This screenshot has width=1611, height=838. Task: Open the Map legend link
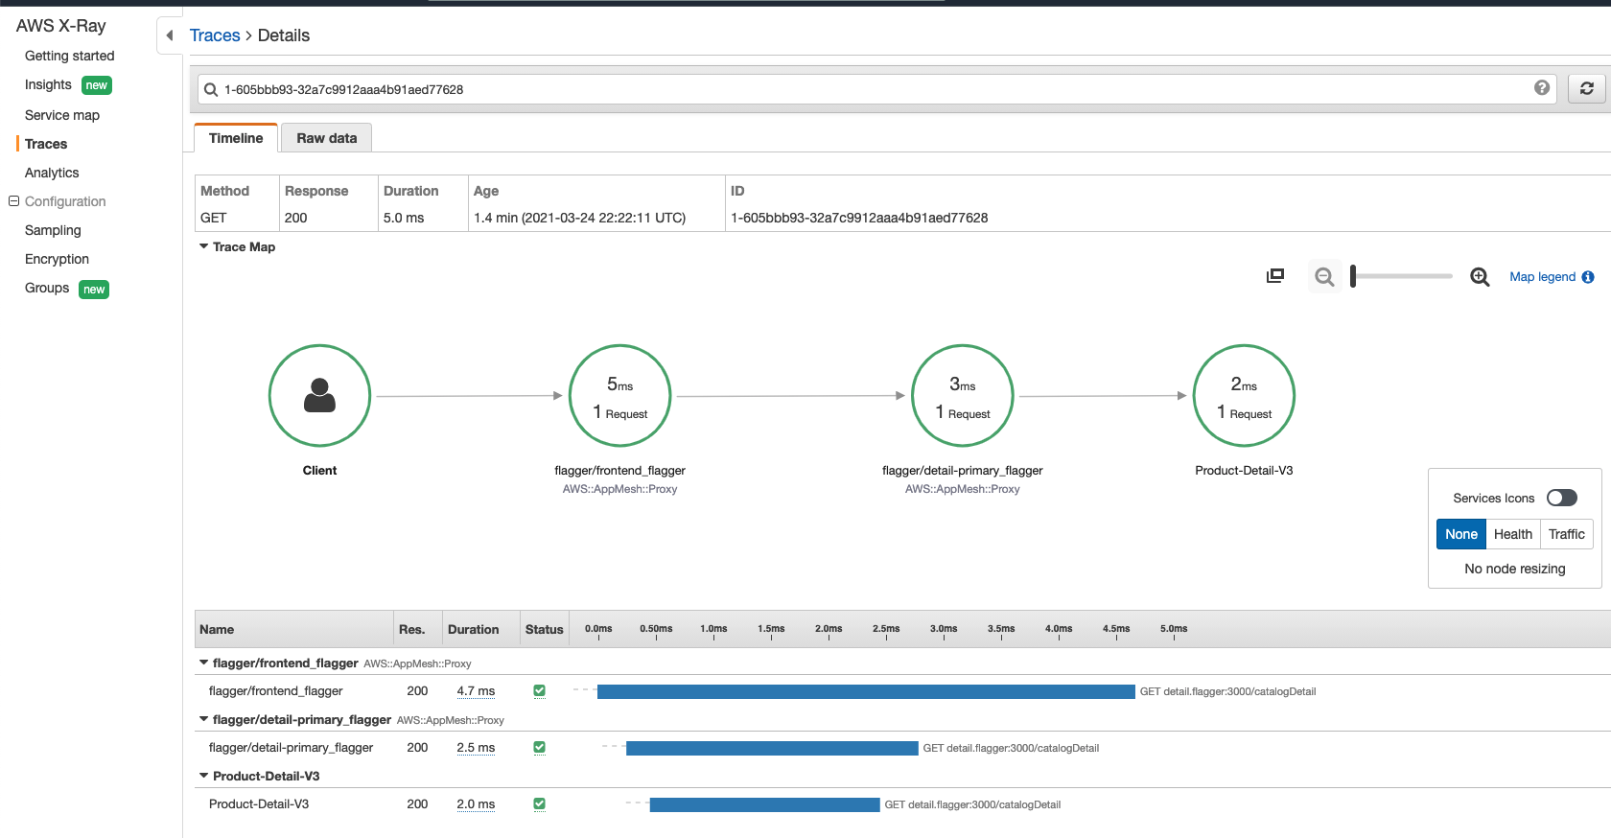pyautogui.click(x=1542, y=277)
